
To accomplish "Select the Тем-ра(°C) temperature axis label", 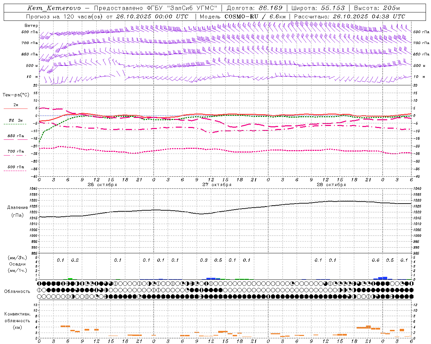I will pyautogui.click(x=16, y=95).
